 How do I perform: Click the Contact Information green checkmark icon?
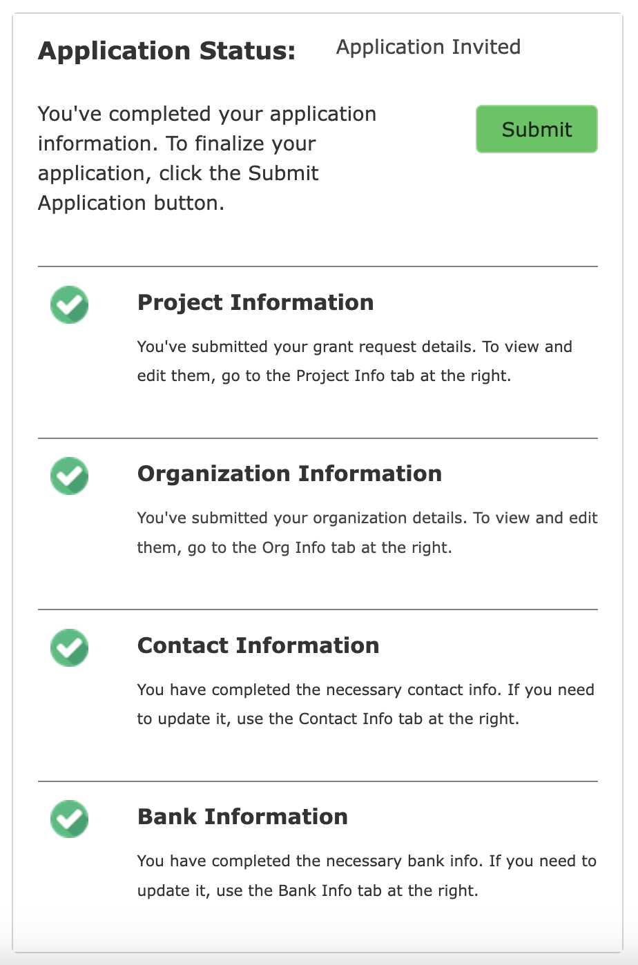[x=69, y=647]
